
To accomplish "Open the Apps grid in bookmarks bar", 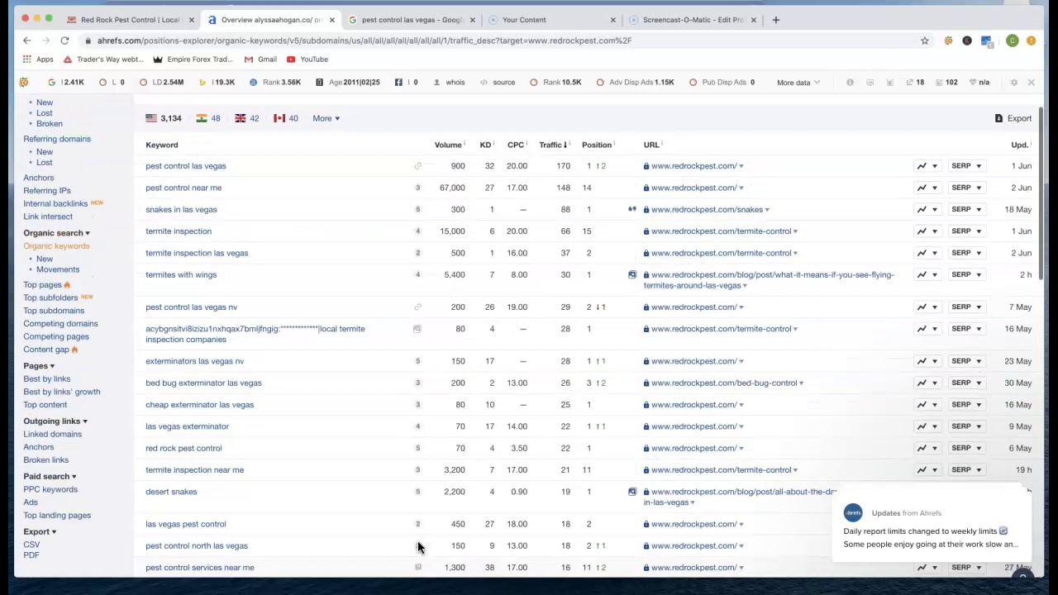I will point(38,59).
